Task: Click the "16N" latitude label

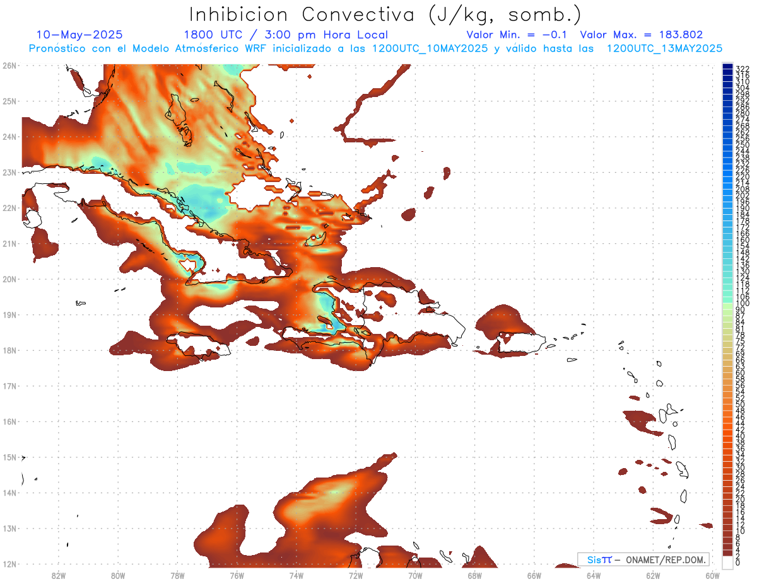Action: pyautogui.click(x=9, y=421)
